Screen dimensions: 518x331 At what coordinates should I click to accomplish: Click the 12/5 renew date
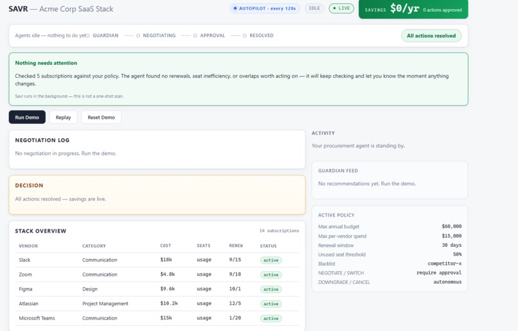[235, 303]
